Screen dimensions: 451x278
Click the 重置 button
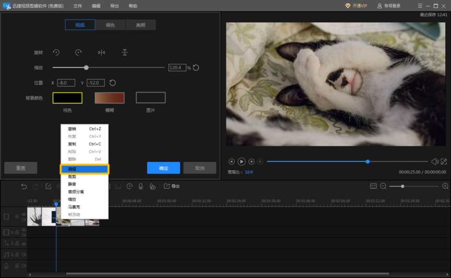tap(20, 168)
